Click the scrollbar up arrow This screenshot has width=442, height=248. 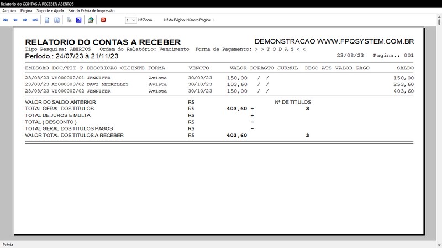(x=439, y=18)
